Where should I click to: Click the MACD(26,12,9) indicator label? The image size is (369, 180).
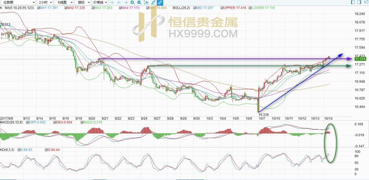[11, 122]
